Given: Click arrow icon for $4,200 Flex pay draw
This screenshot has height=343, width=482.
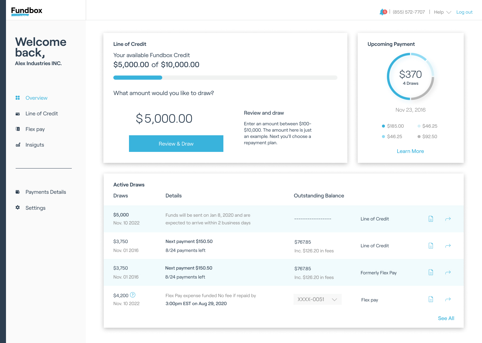Looking at the screenshot, I should coord(448,299).
